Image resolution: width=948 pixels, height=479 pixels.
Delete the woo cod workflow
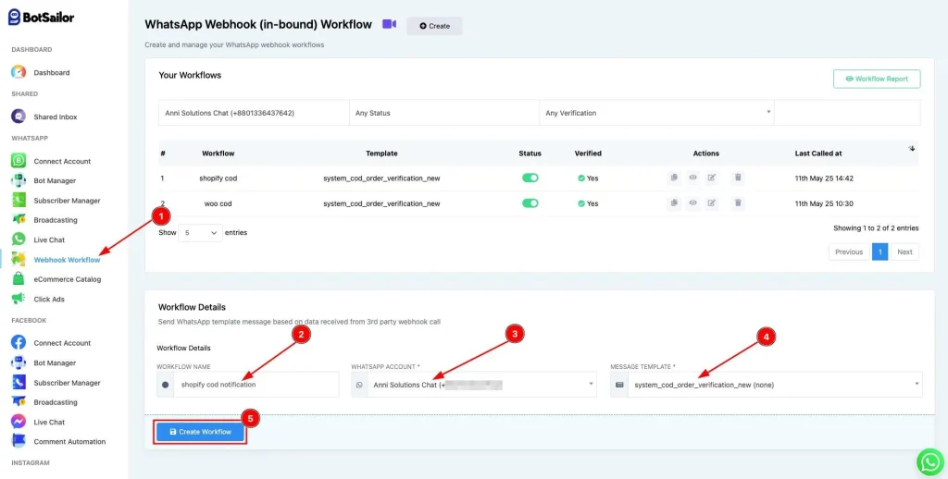click(738, 203)
